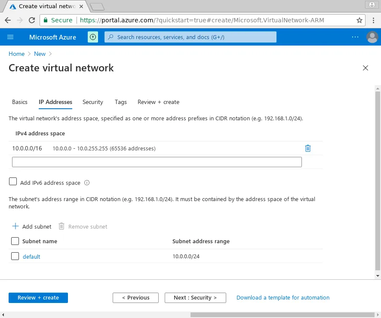The width and height of the screenshot is (381, 318).
Task: Go to the Review + create tab
Action: click(x=158, y=102)
